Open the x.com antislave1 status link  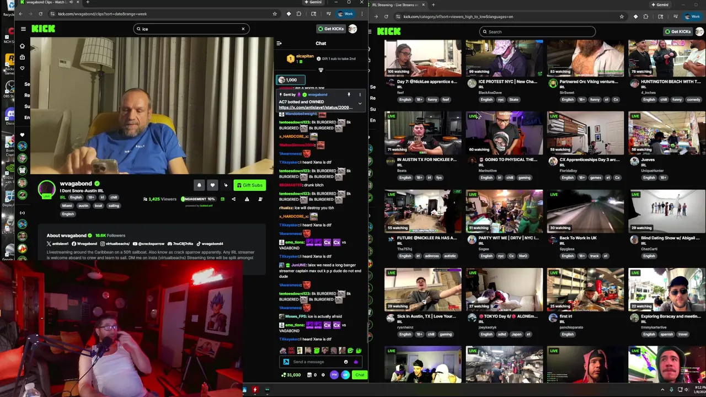[x=315, y=108]
